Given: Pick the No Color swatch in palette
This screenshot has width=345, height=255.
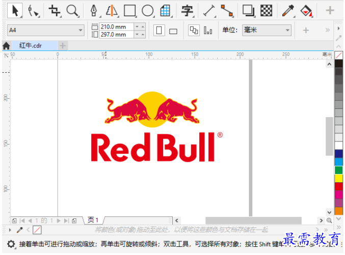Looking at the screenshot, I should pyautogui.click(x=338, y=55).
